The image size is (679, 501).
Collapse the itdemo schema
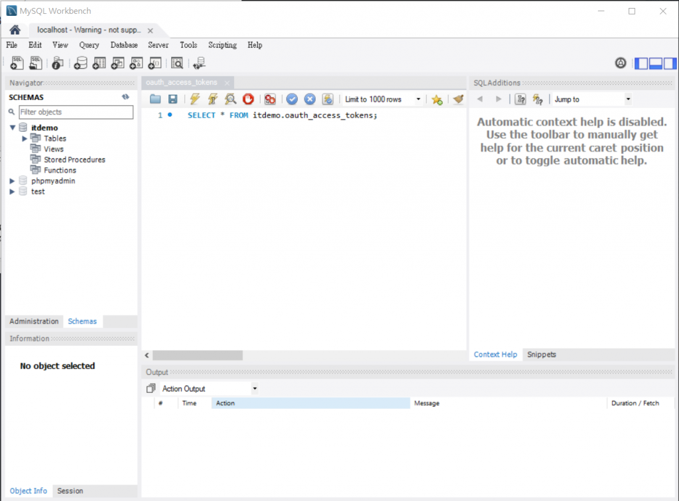13,128
